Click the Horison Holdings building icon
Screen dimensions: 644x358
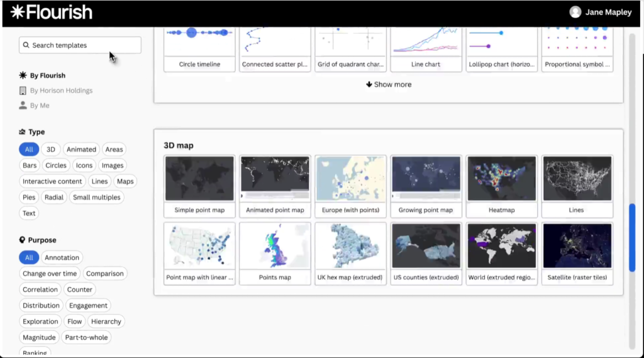click(23, 91)
